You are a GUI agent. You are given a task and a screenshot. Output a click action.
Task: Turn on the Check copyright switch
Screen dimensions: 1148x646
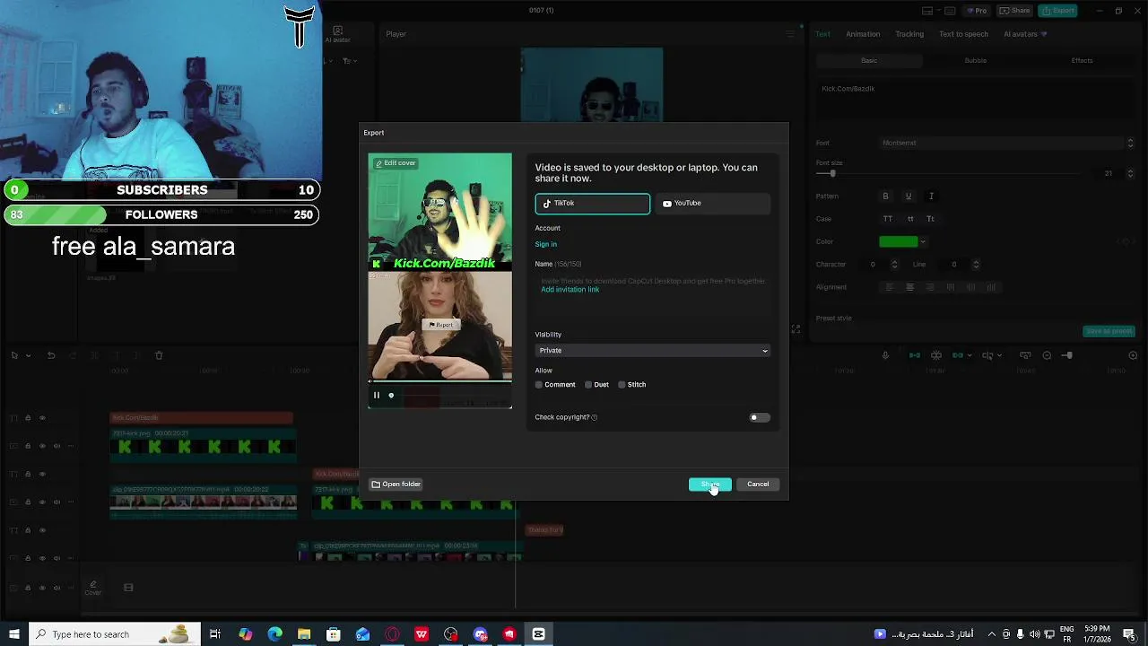[759, 417]
